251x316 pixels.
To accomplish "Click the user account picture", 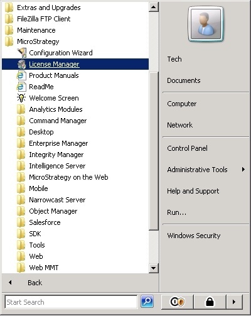I will point(206,24).
